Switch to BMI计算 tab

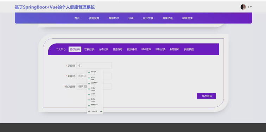(146, 49)
